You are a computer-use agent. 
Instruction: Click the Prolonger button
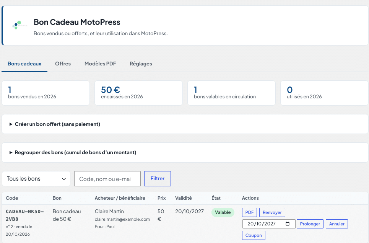[310, 224]
